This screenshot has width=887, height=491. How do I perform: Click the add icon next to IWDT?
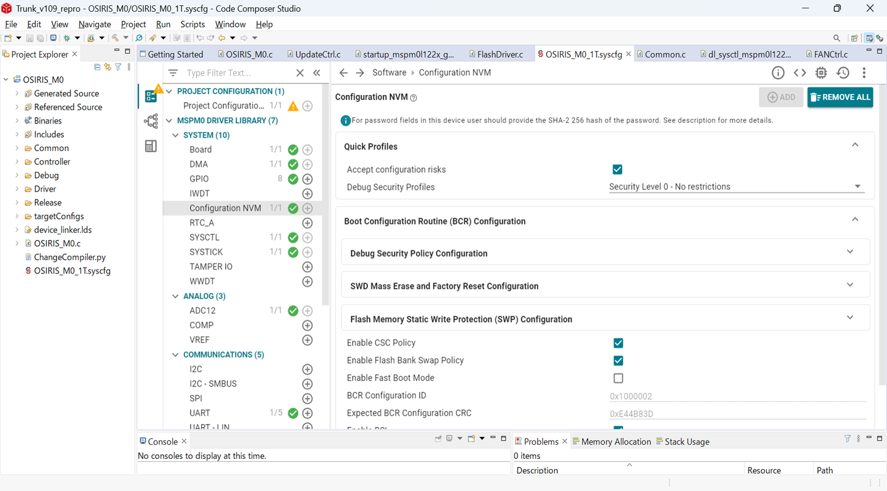[307, 194]
